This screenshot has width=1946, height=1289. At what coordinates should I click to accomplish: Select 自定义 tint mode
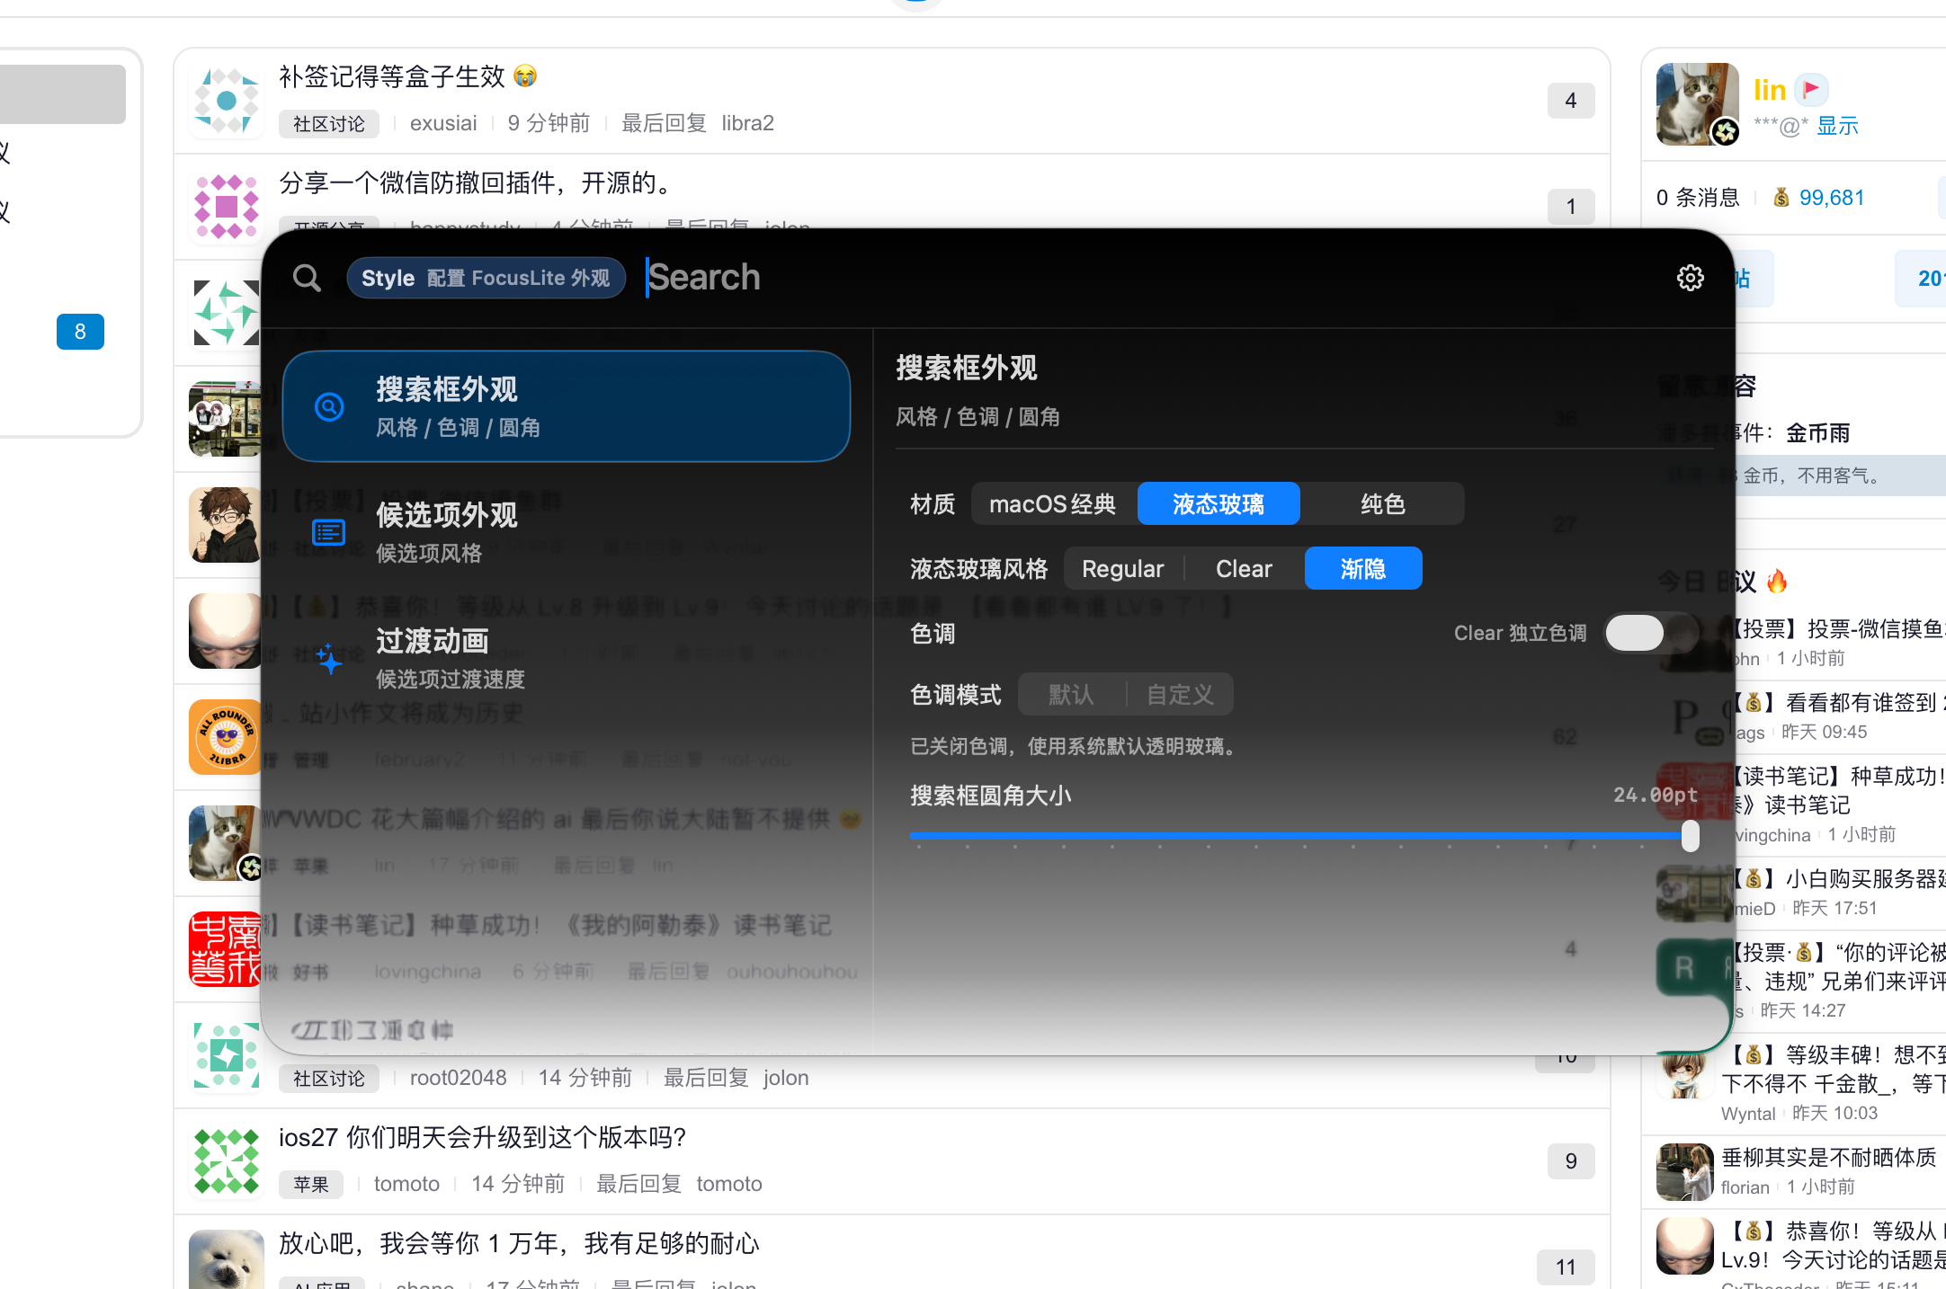(x=1180, y=695)
